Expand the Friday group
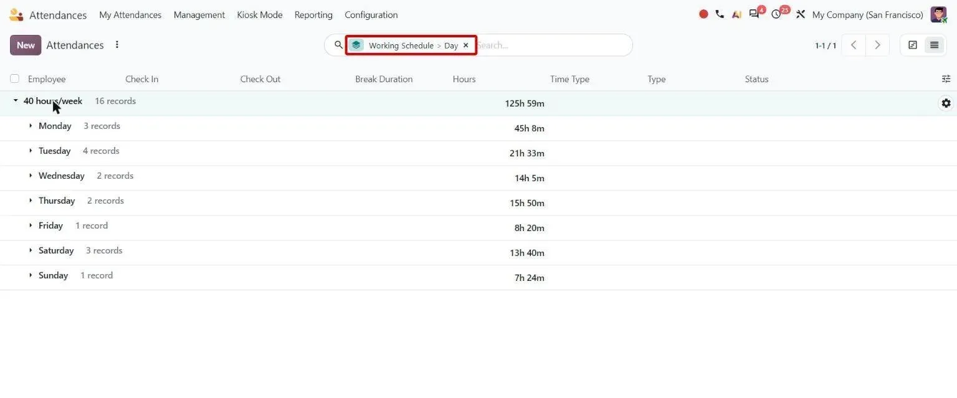 (31, 225)
